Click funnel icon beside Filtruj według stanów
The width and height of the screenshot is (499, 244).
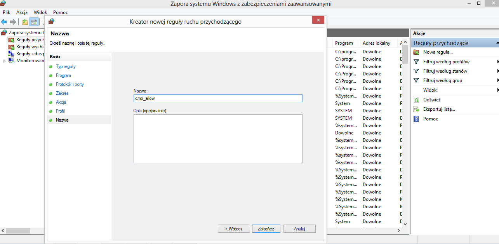coord(416,71)
